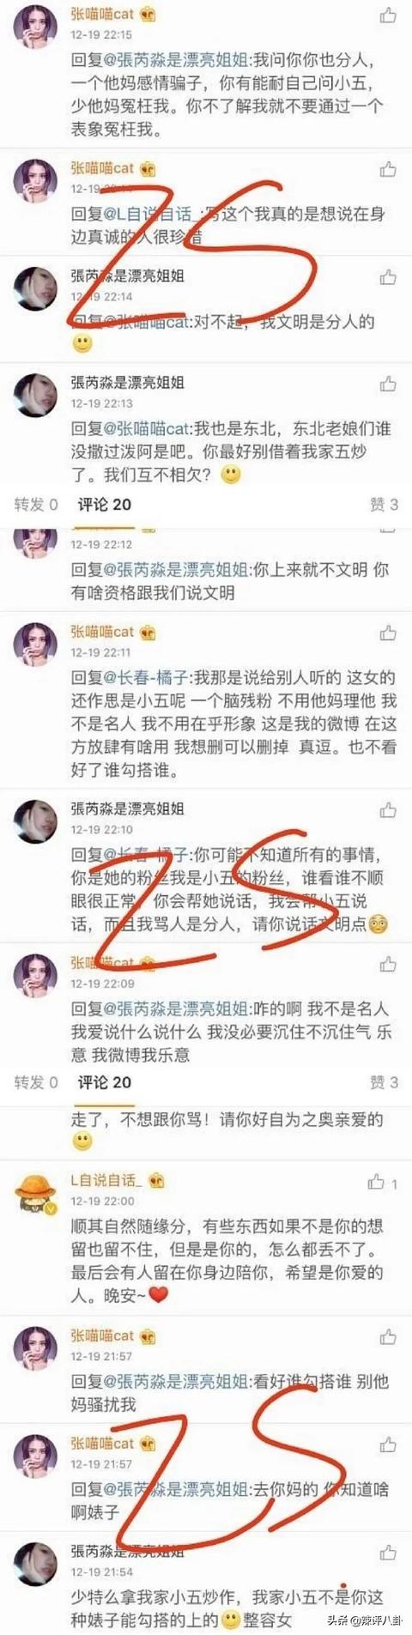Viewport: 412px width, 1635px height.
Task: Open @張芮淼是漂亮姐姐 mention in the 22:15 reply
Action: tap(176, 60)
